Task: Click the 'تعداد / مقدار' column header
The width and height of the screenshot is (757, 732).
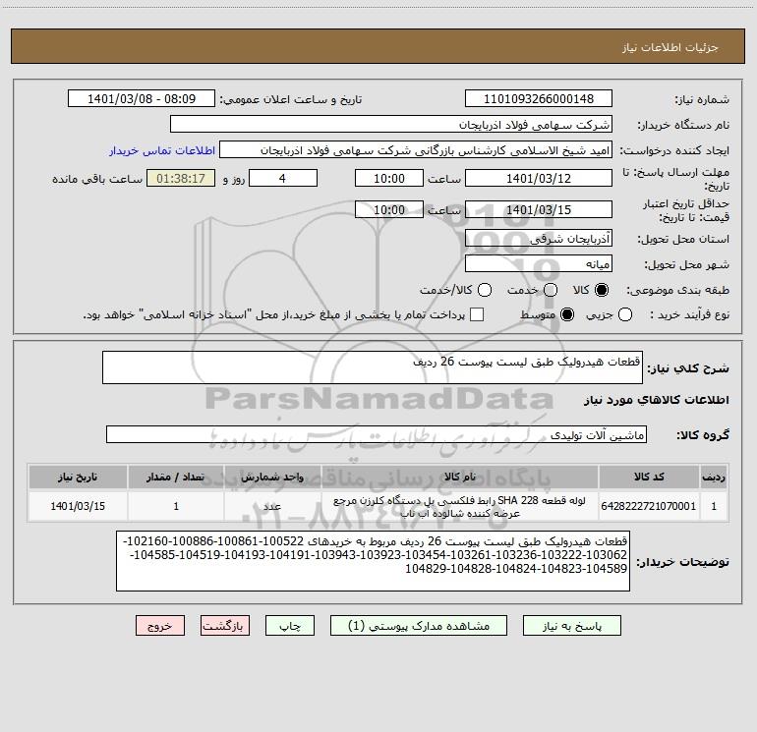Action: 176,477
